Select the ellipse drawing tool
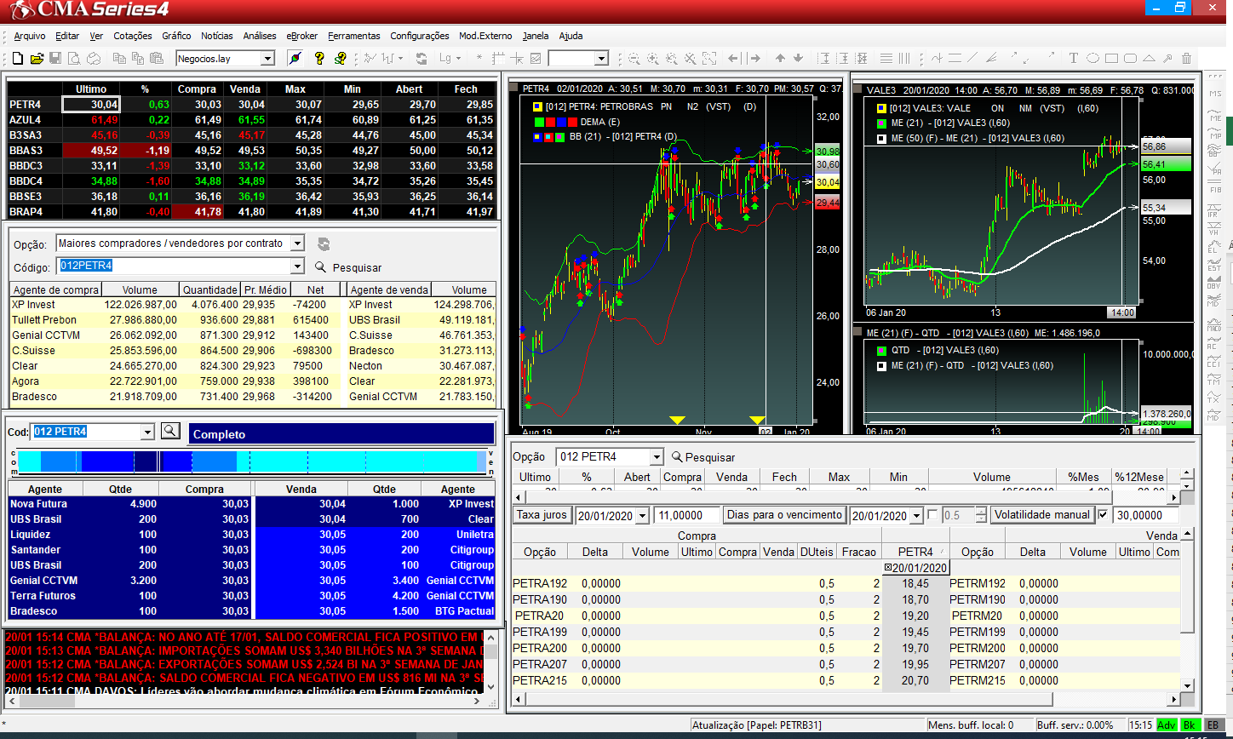This screenshot has width=1233, height=739. [1092, 59]
